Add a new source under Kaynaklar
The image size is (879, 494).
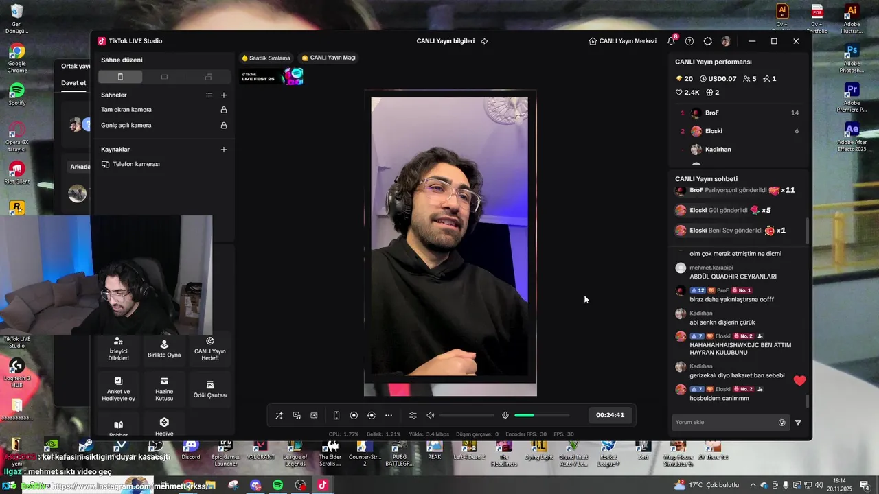point(223,150)
